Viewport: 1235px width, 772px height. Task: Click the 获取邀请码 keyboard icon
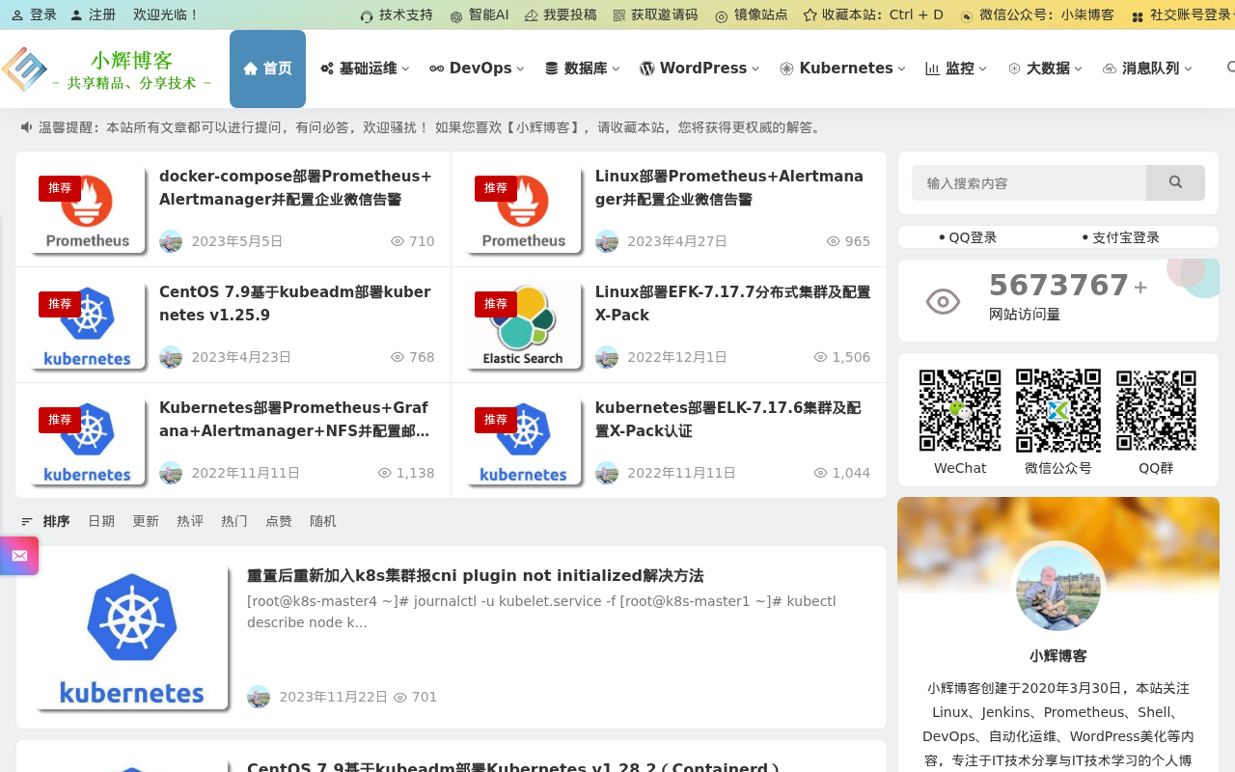tap(618, 16)
